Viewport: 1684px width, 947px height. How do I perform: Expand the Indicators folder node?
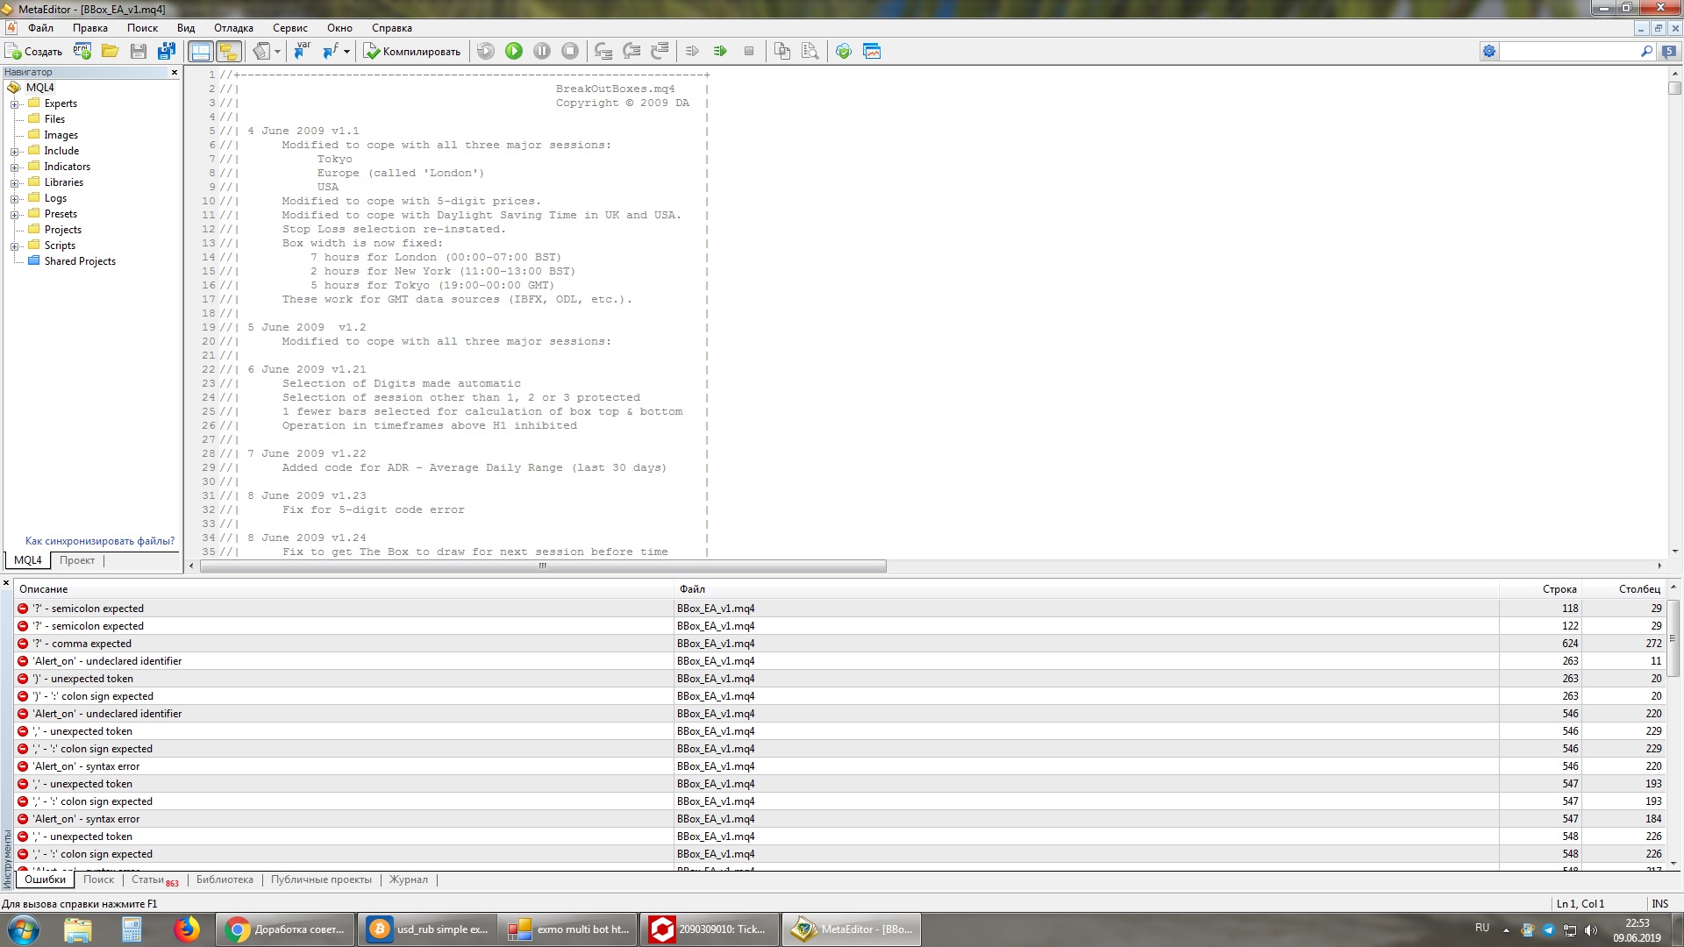[14, 167]
